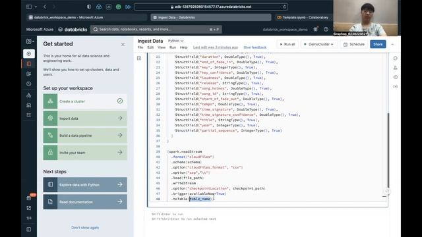Open the File menu
The height and width of the screenshot is (237, 422).
[x=140, y=47]
